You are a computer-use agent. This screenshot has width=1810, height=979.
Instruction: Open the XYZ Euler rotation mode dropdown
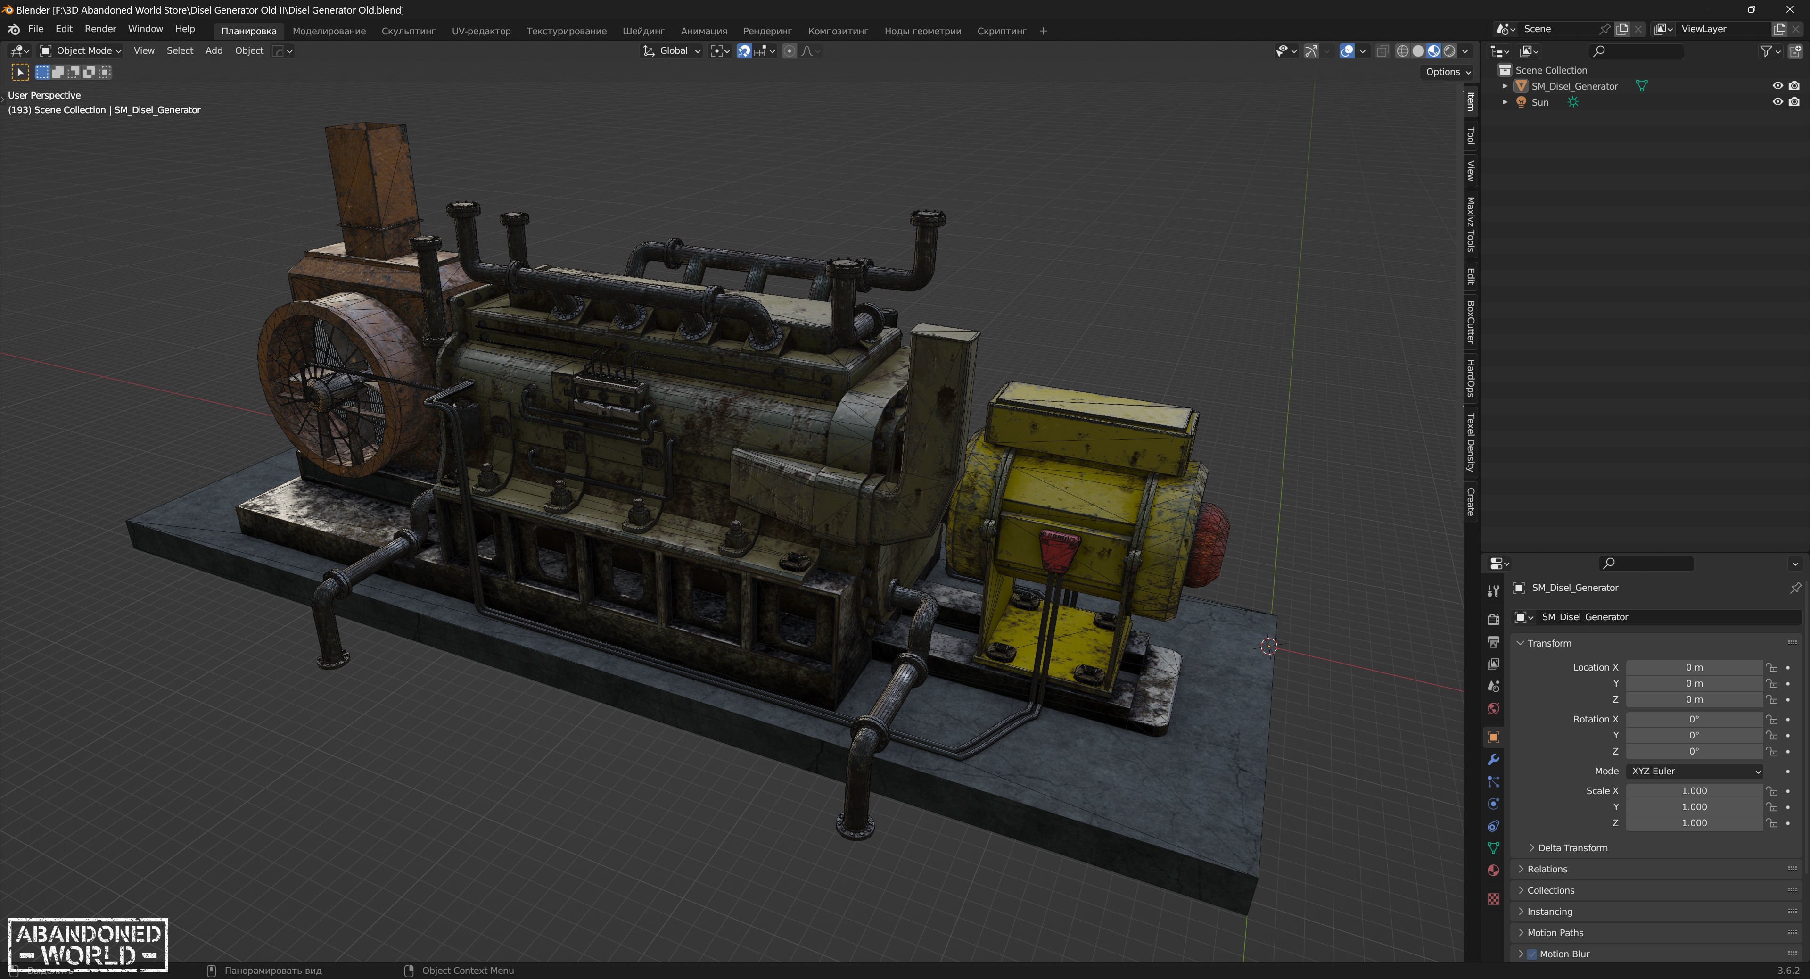(1694, 771)
